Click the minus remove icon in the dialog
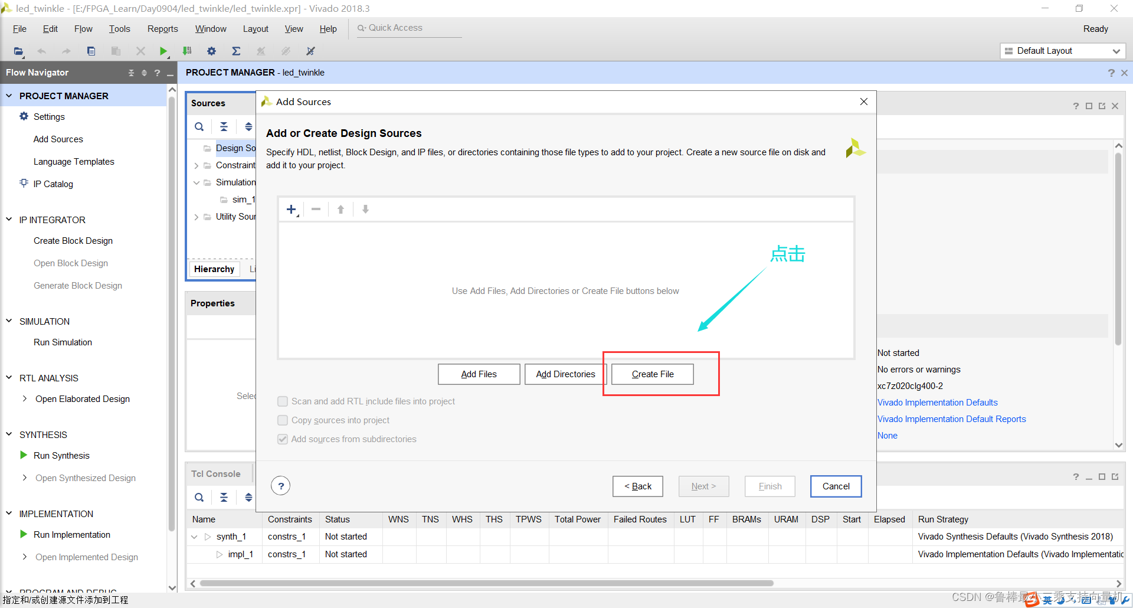 tap(316, 209)
